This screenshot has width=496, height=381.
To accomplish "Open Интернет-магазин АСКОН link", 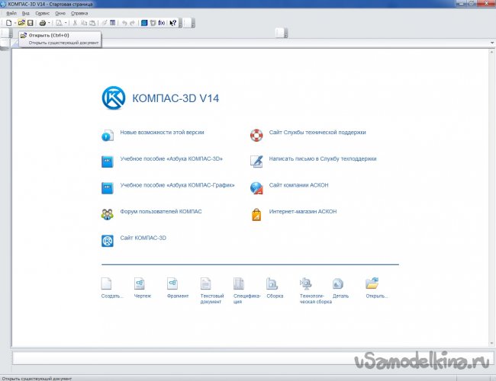I will coord(302,211).
